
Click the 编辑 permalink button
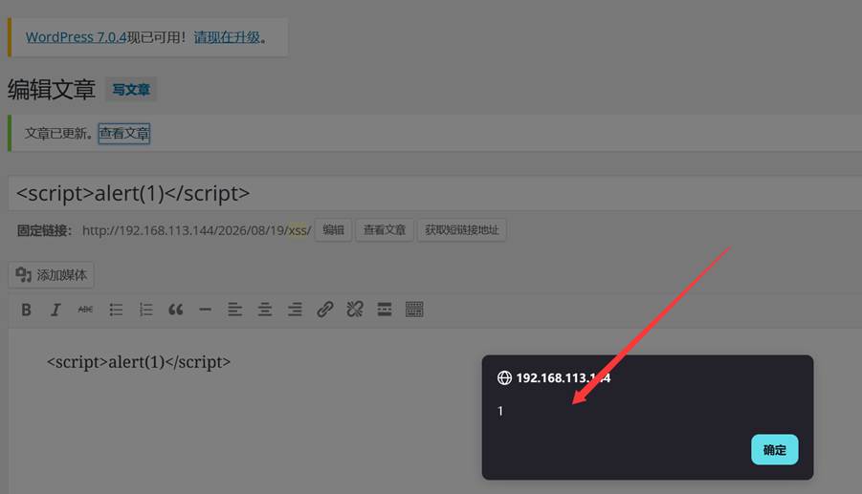pos(333,230)
